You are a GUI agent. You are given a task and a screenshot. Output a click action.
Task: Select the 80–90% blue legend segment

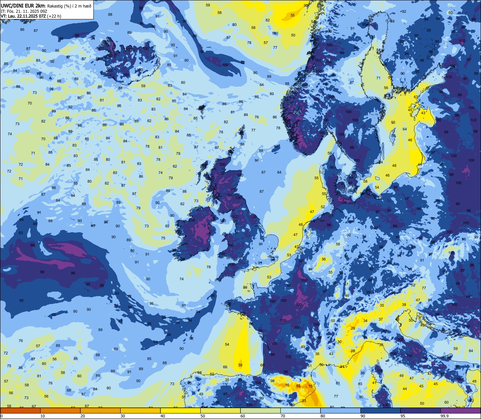[x=340, y=411]
